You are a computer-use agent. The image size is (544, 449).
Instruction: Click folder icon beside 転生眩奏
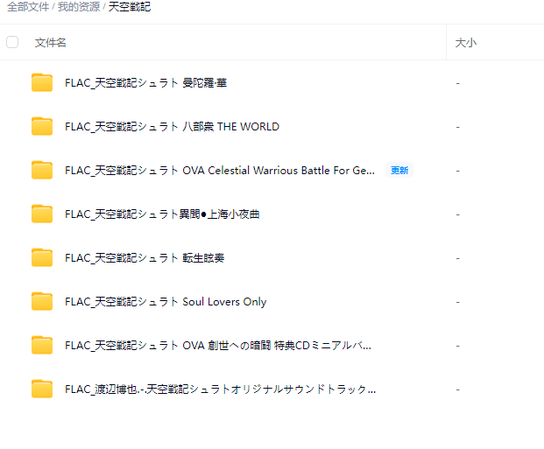[x=42, y=257]
